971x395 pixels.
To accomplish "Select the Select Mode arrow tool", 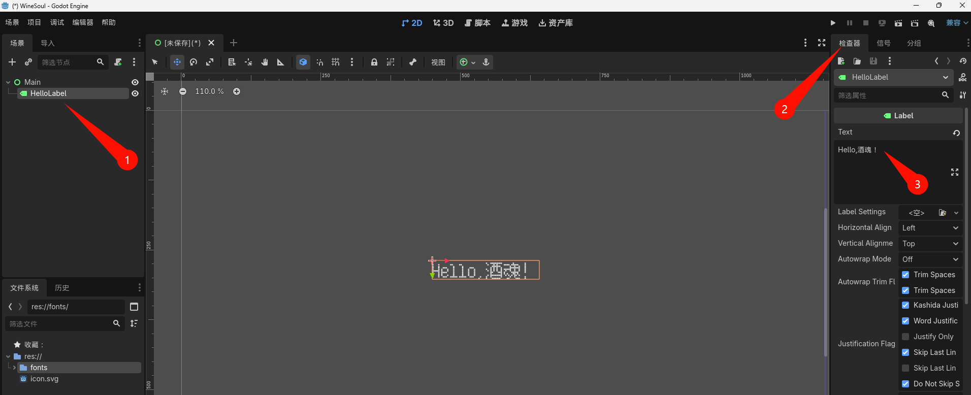I will coord(155,62).
